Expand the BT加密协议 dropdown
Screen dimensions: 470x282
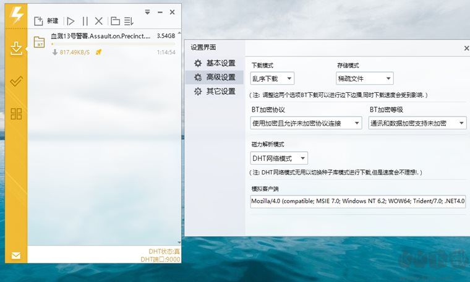coord(306,123)
